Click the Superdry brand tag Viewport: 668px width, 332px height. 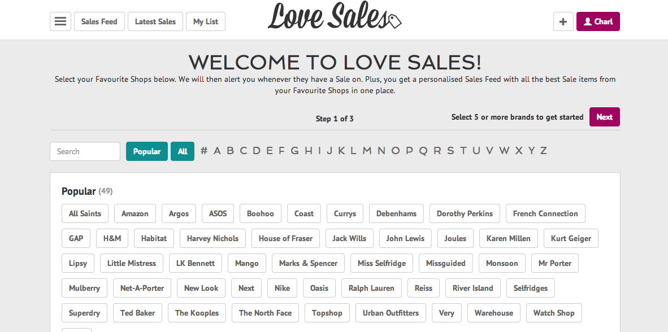click(x=84, y=313)
